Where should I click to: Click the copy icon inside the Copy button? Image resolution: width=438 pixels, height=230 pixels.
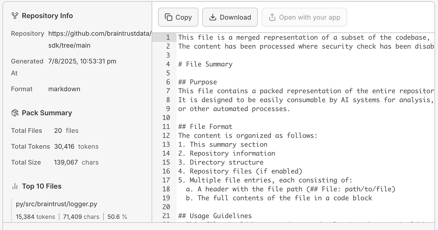[169, 17]
